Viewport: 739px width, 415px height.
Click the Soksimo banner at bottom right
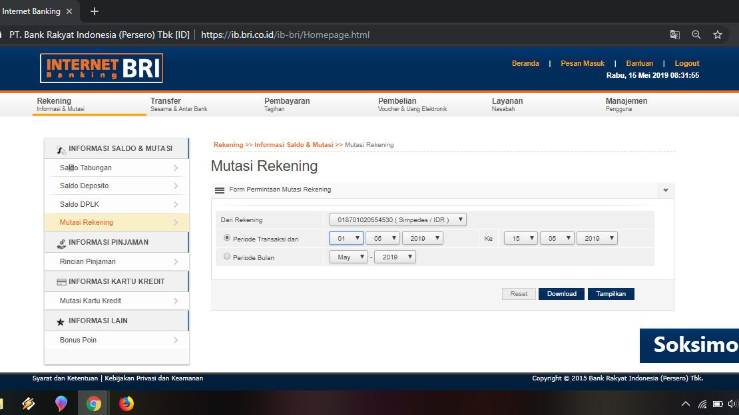[689, 345]
